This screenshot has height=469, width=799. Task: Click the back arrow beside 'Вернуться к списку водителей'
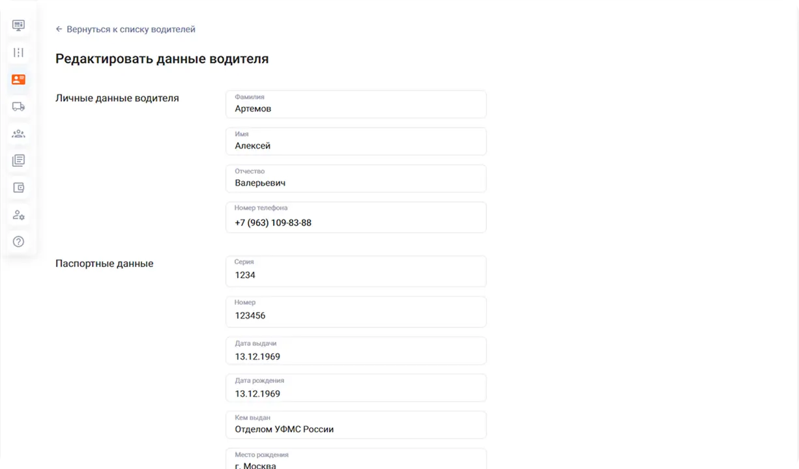(59, 29)
